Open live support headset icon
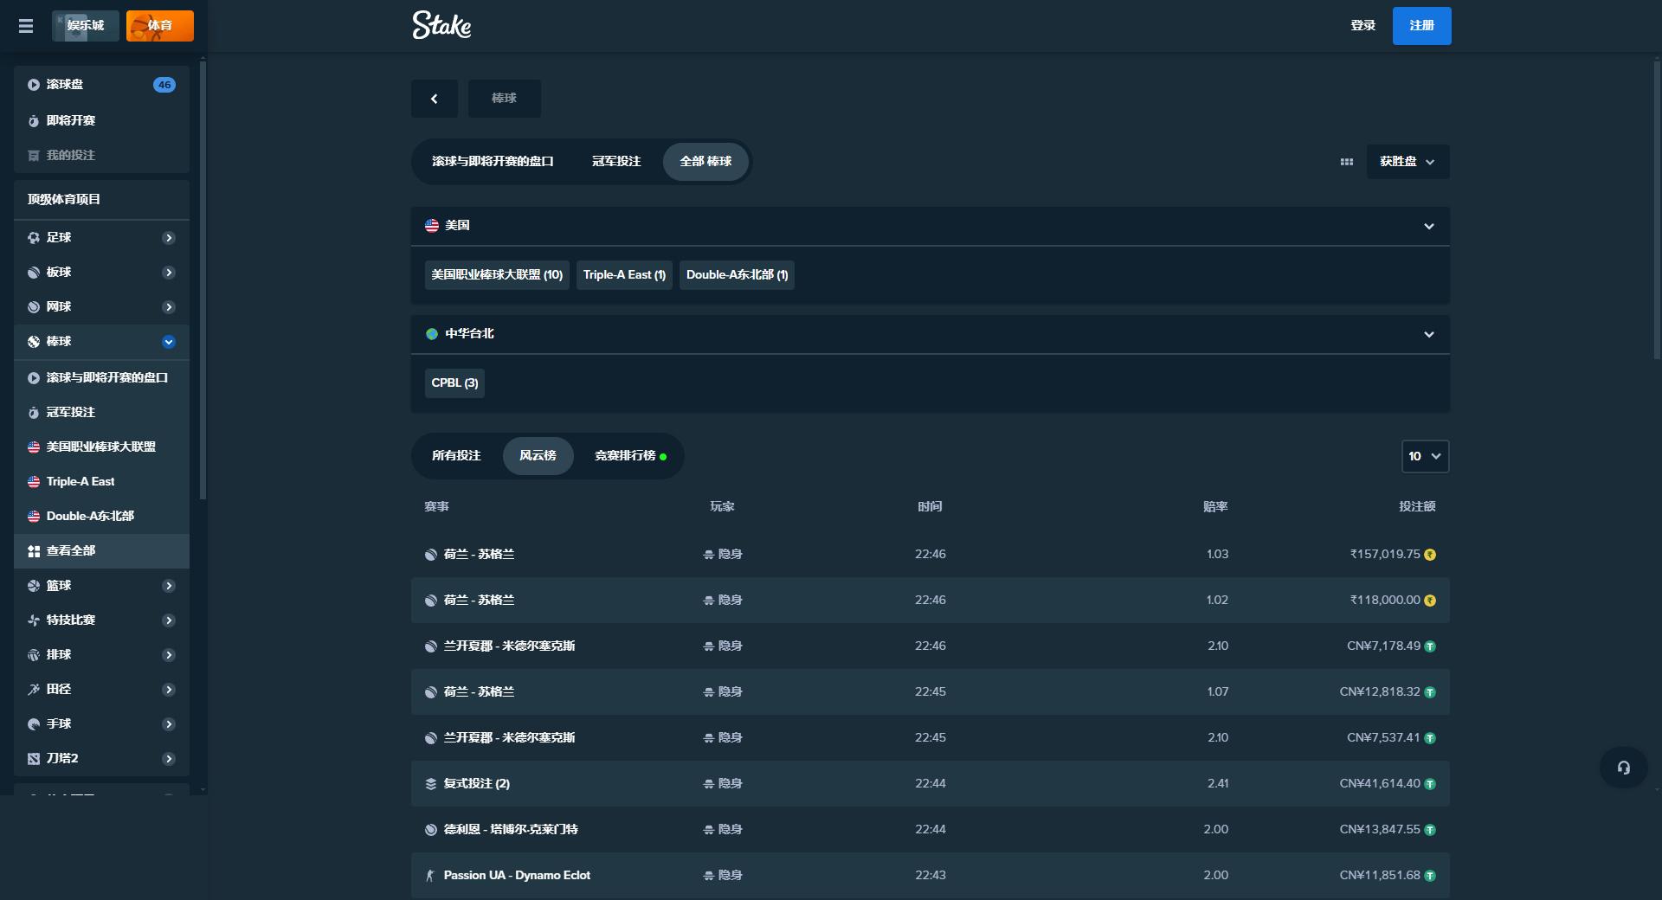This screenshot has height=900, width=1662. (x=1623, y=768)
